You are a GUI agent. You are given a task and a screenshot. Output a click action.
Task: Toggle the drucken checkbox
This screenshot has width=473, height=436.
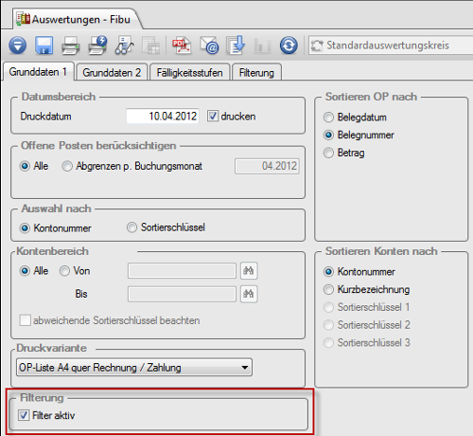[x=213, y=116]
